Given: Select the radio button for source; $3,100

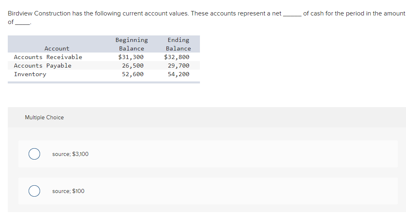Looking at the screenshot, I should click(x=34, y=154).
